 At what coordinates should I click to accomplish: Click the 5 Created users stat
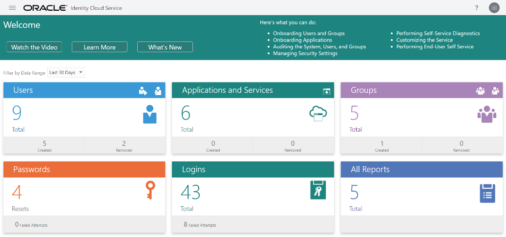point(44,145)
